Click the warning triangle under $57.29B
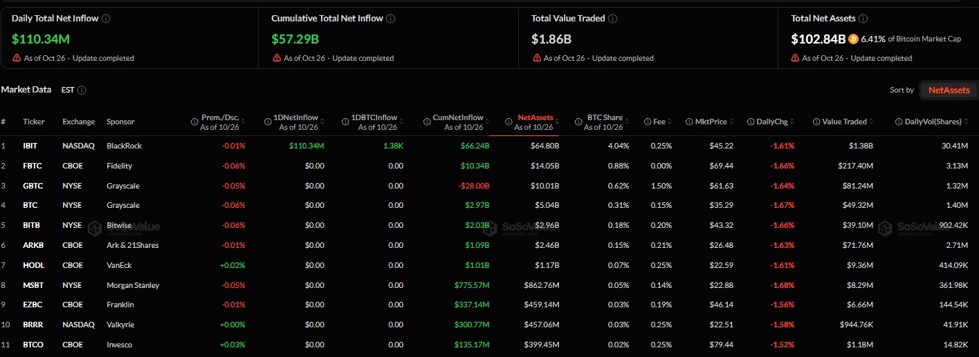Screen dimensions: 979x357 pos(276,58)
